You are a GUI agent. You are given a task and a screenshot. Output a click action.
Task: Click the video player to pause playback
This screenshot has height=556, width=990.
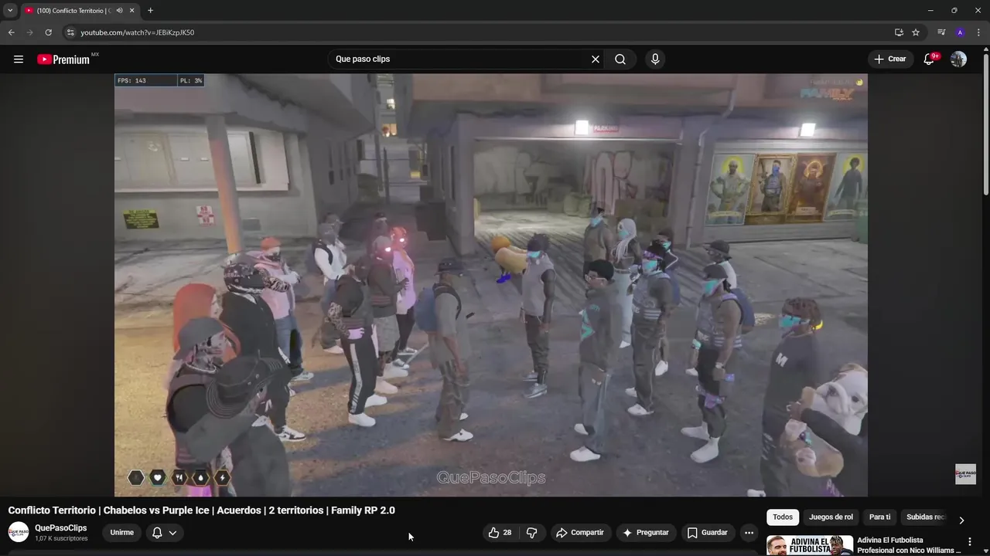[x=490, y=285]
